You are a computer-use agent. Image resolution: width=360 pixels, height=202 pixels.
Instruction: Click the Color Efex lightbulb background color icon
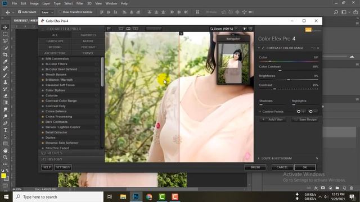pos(245,29)
